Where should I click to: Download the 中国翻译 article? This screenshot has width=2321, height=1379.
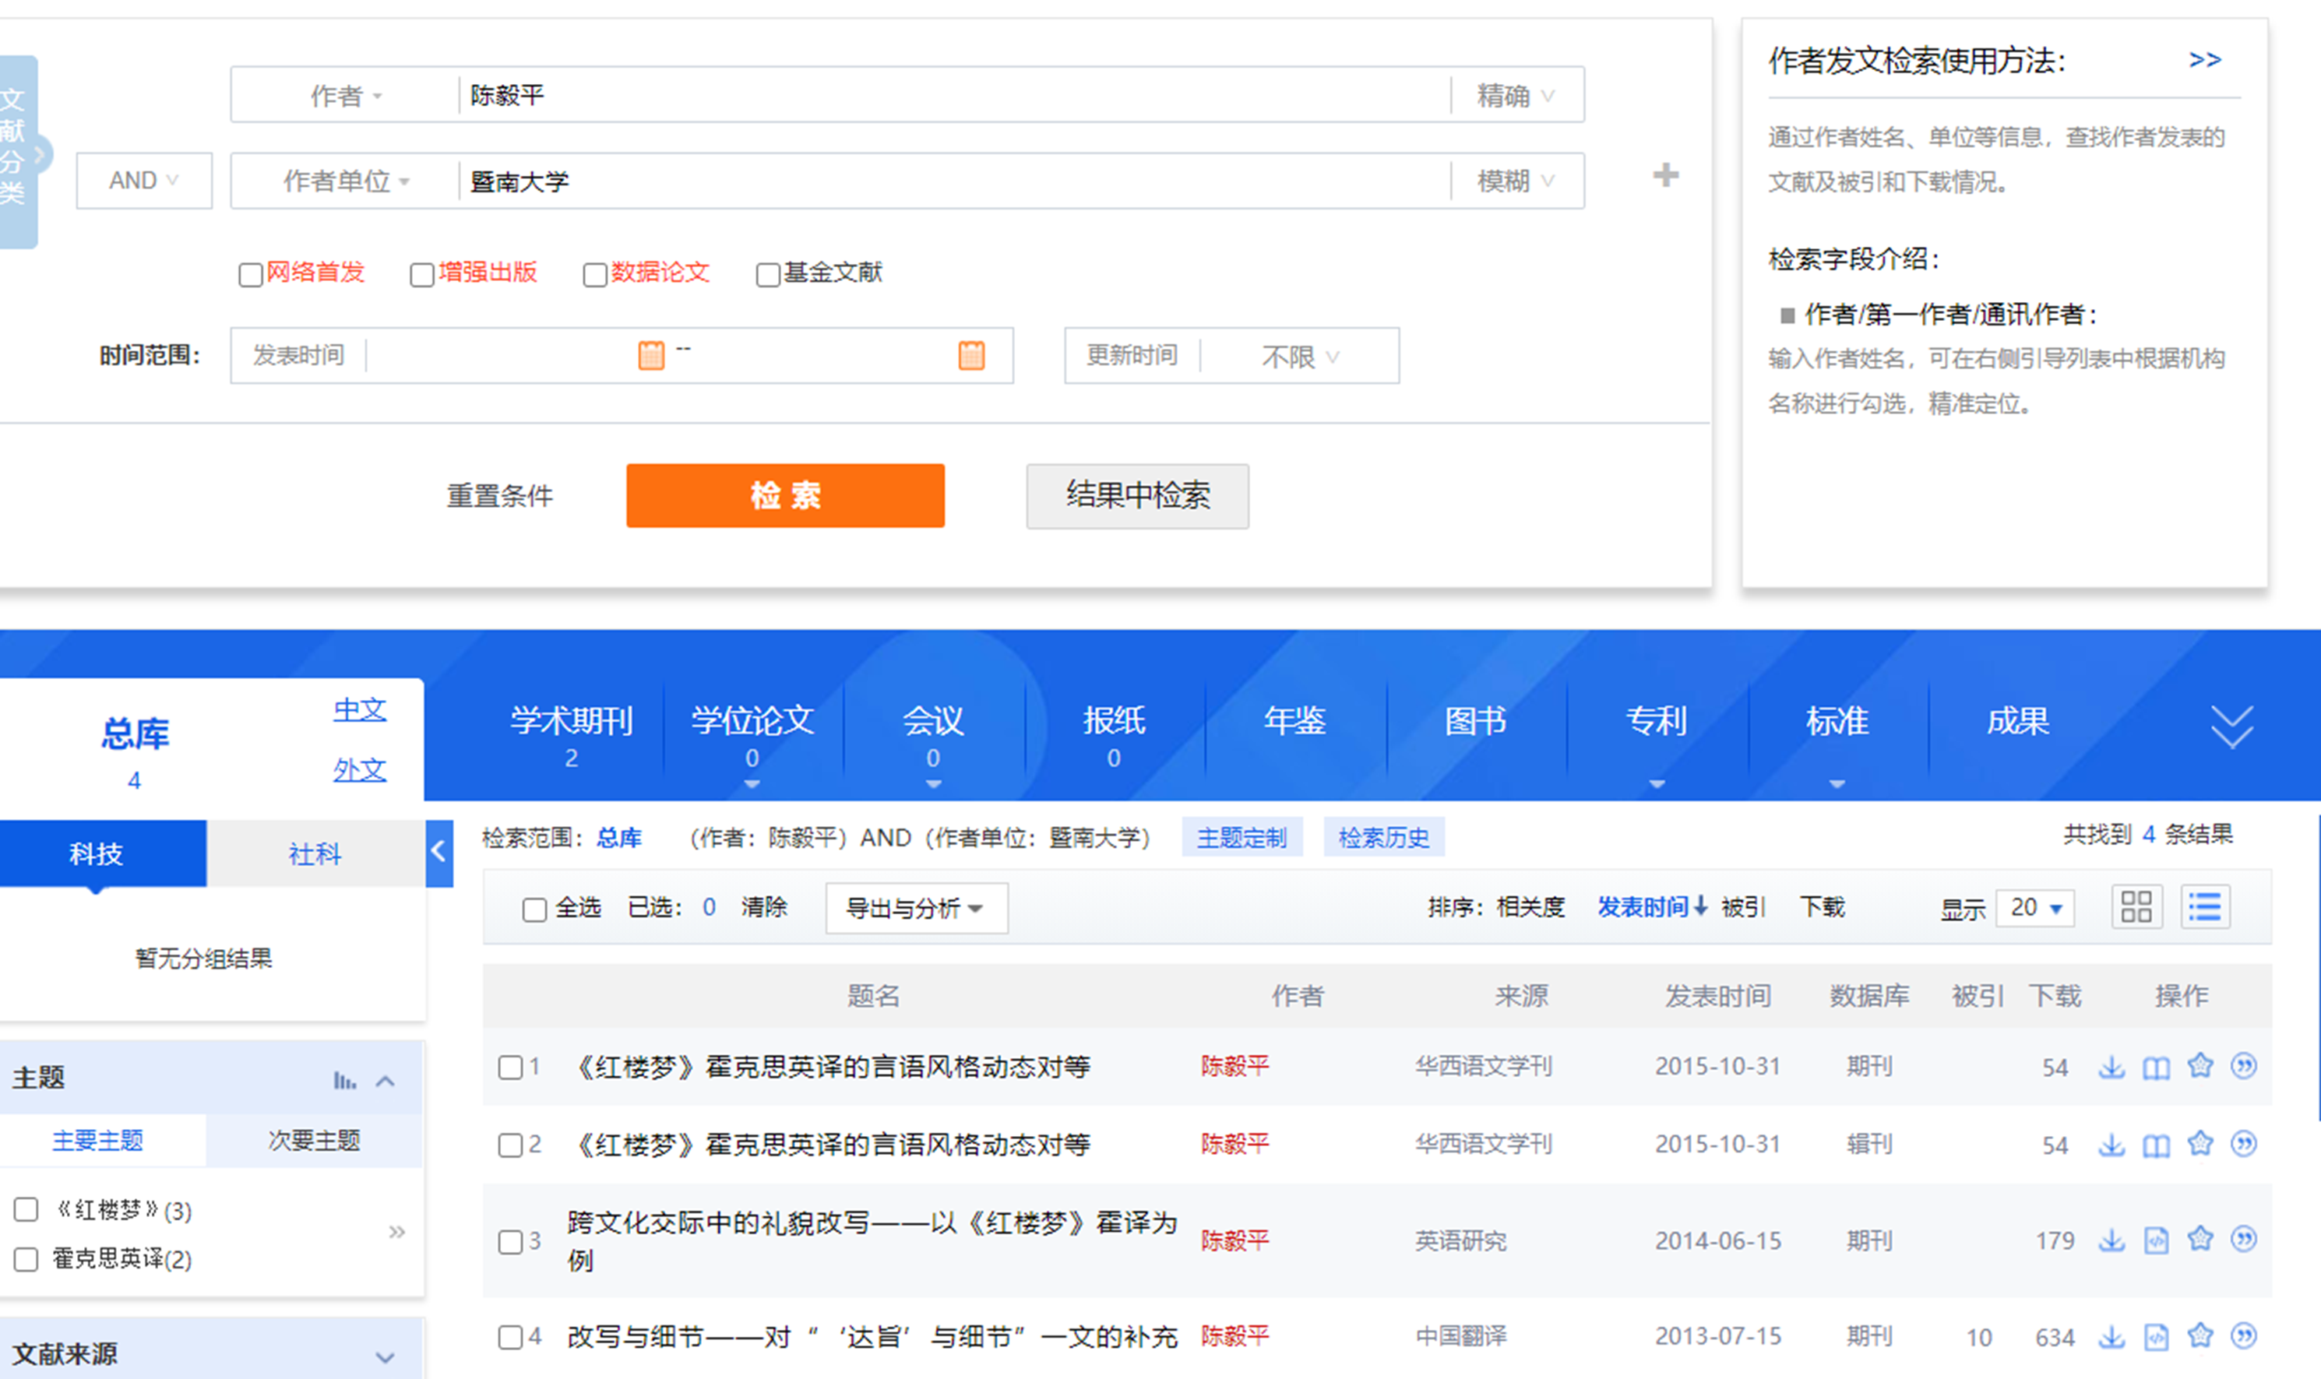point(2111,1337)
